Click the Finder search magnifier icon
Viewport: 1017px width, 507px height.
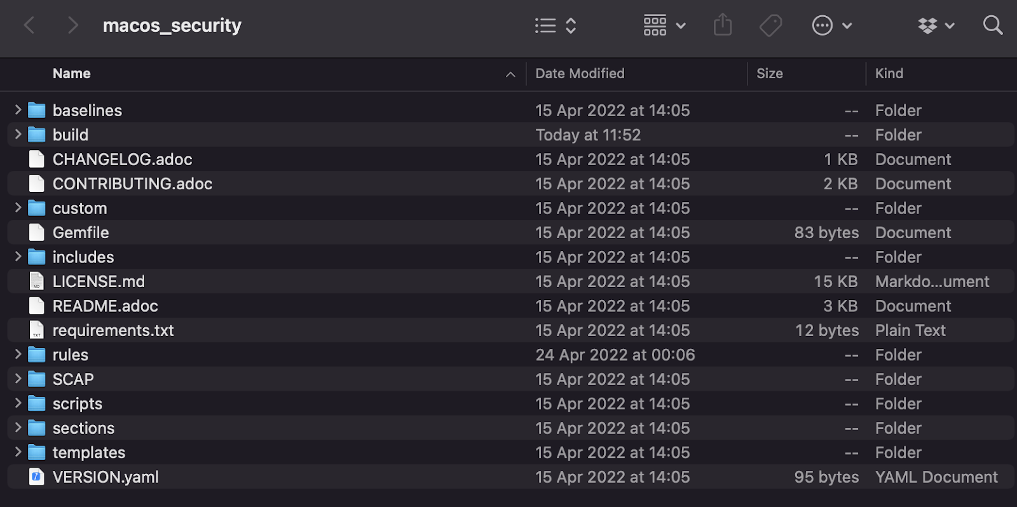click(992, 25)
